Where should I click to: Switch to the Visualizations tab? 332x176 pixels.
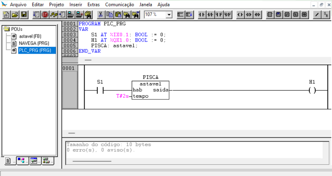pos(35,161)
